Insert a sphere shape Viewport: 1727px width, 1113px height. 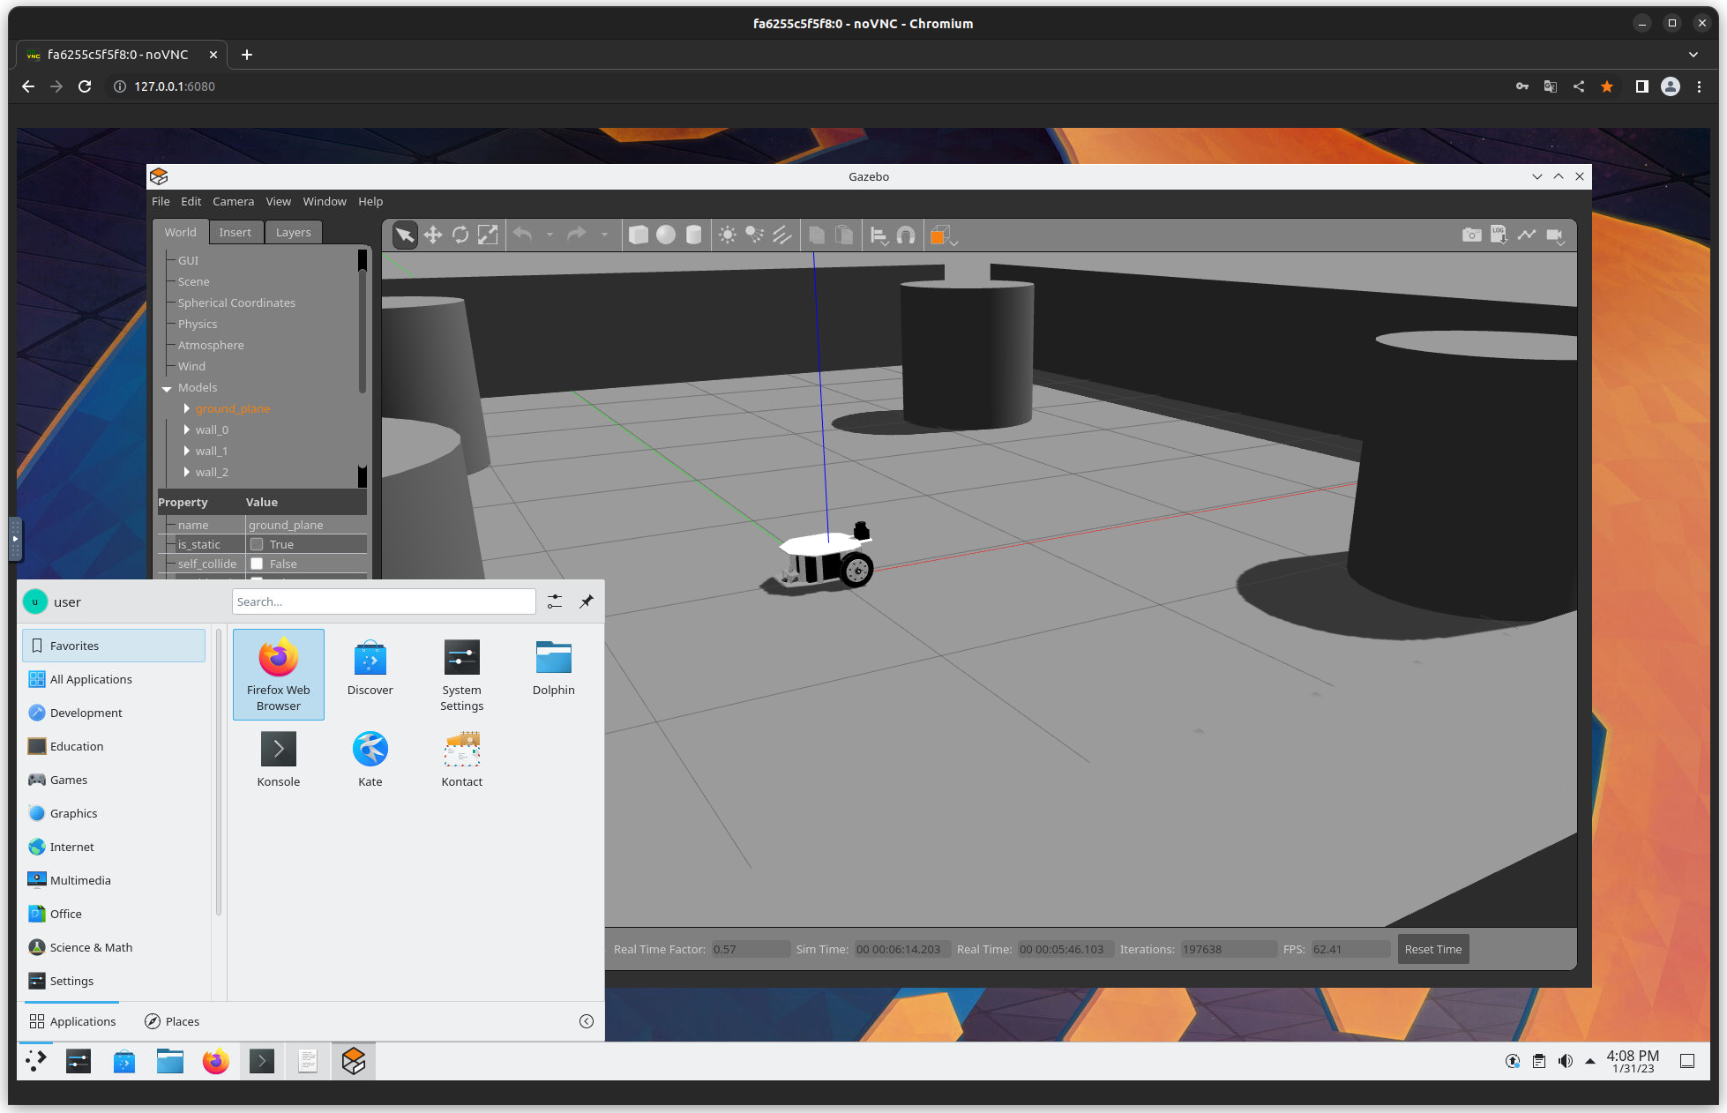(666, 235)
